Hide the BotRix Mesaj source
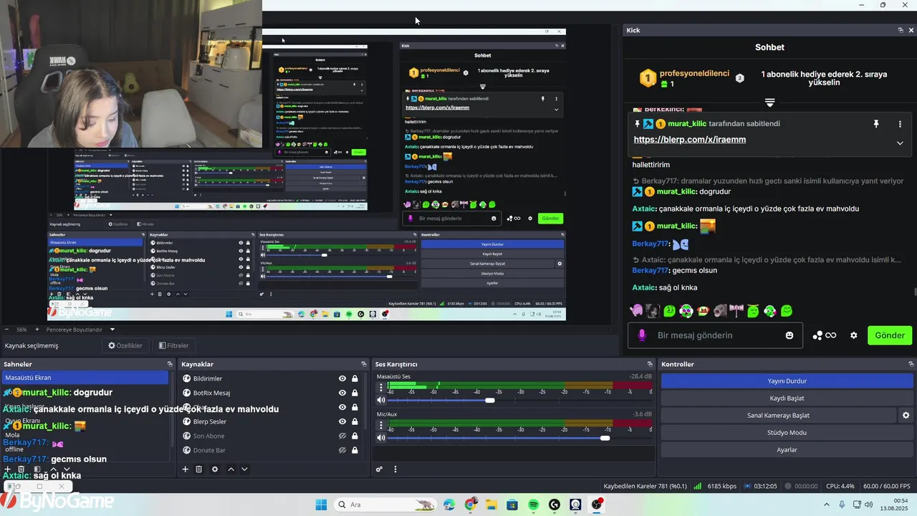The image size is (917, 516). pos(342,393)
